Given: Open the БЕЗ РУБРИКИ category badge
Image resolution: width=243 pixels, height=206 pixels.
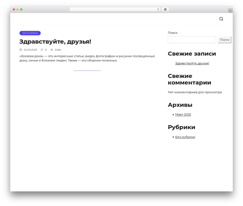Looking at the screenshot, I should coord(30,33).
